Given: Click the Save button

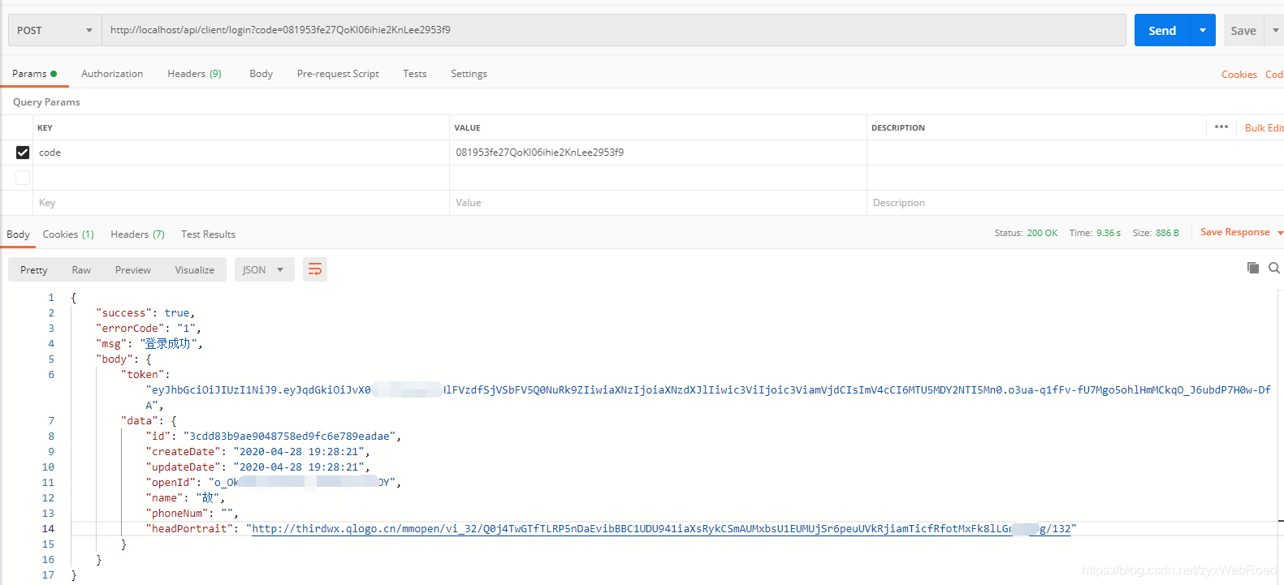Looking at the screenshot, I should pyautogui.click(x=1243, y=30).
